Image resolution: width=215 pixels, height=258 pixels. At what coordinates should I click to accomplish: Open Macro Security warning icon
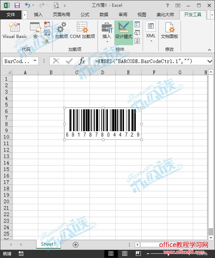point(47,40)
